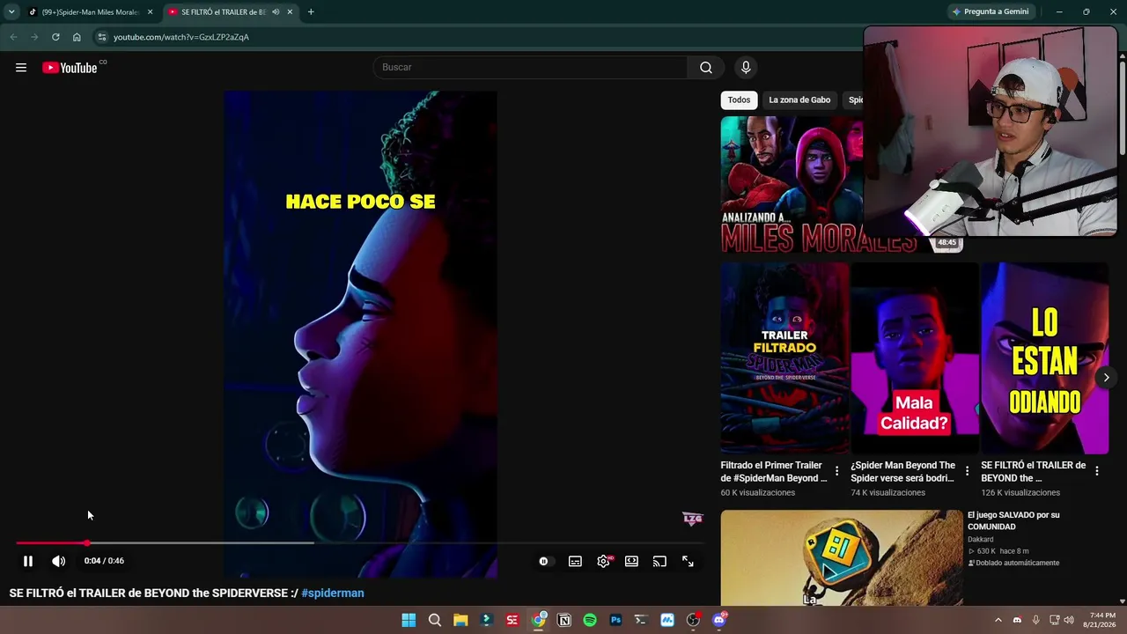Open the Trailer Filtrado short thumbnail
1127x634 pixels.
[784, 358]
